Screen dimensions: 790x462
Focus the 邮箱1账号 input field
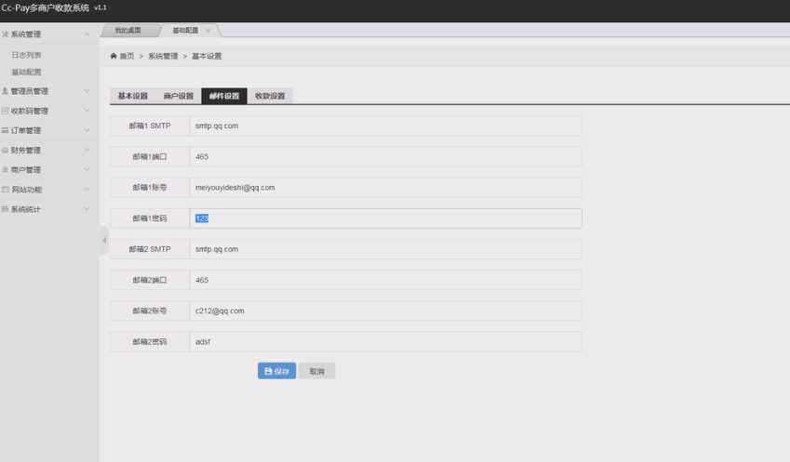(x=385, y=187)
